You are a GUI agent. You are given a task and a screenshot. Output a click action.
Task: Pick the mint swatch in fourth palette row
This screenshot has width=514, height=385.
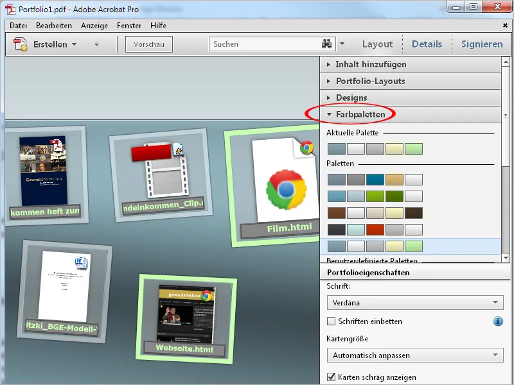[356, 230]
